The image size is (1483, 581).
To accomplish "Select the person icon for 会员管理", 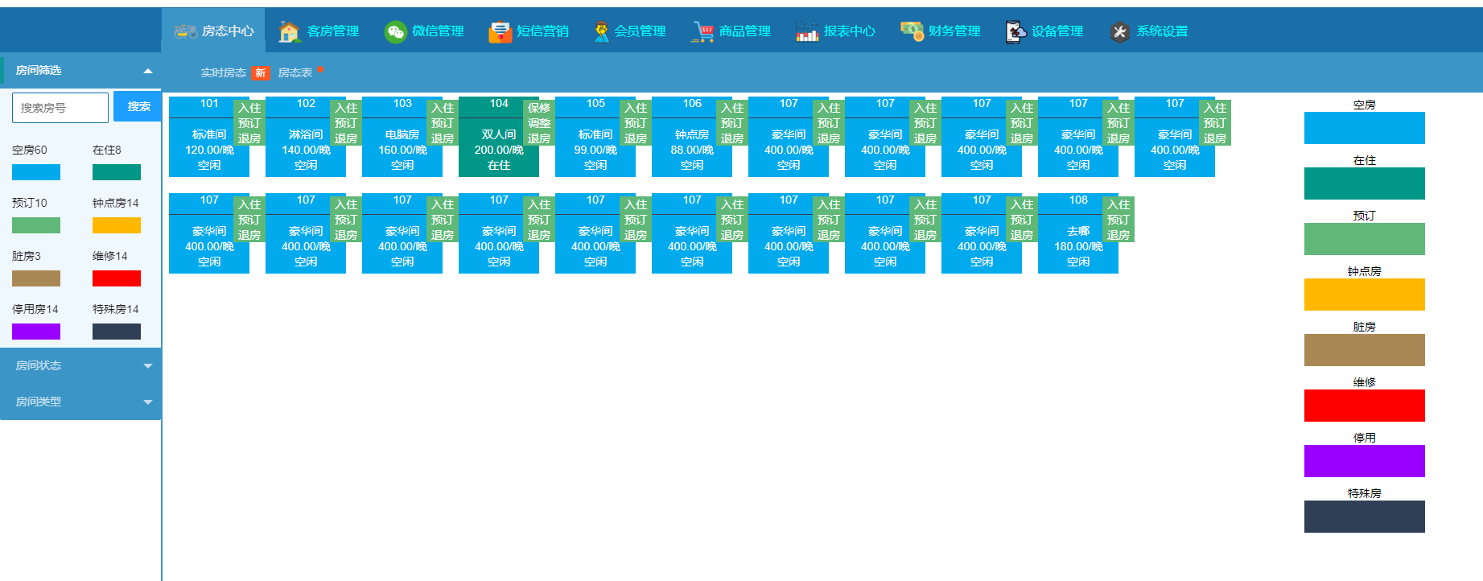I will (x=601, y=31).
